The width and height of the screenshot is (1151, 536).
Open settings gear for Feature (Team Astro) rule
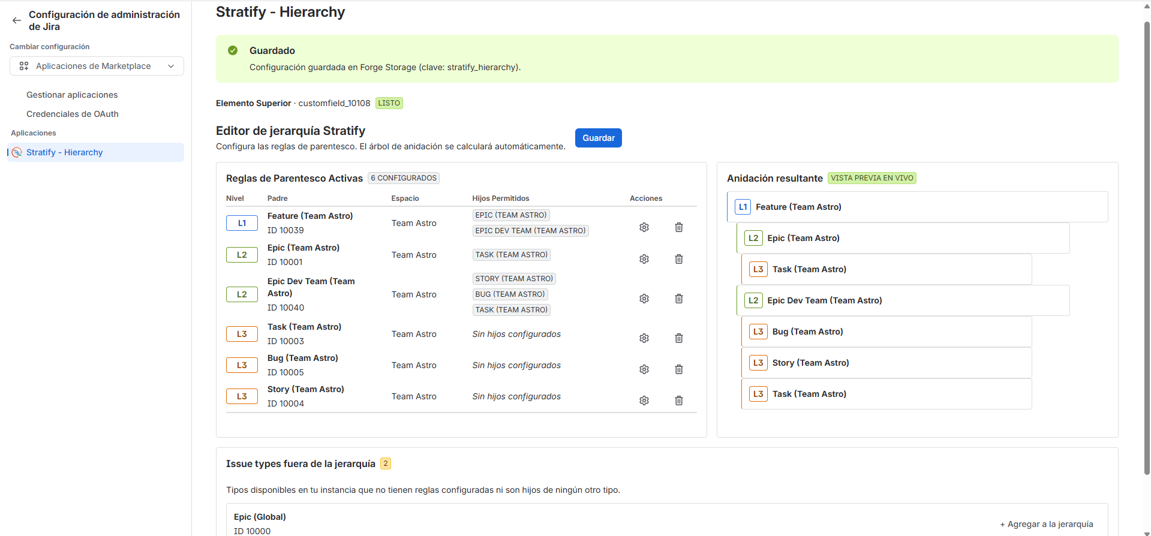(x=644, y=227)
